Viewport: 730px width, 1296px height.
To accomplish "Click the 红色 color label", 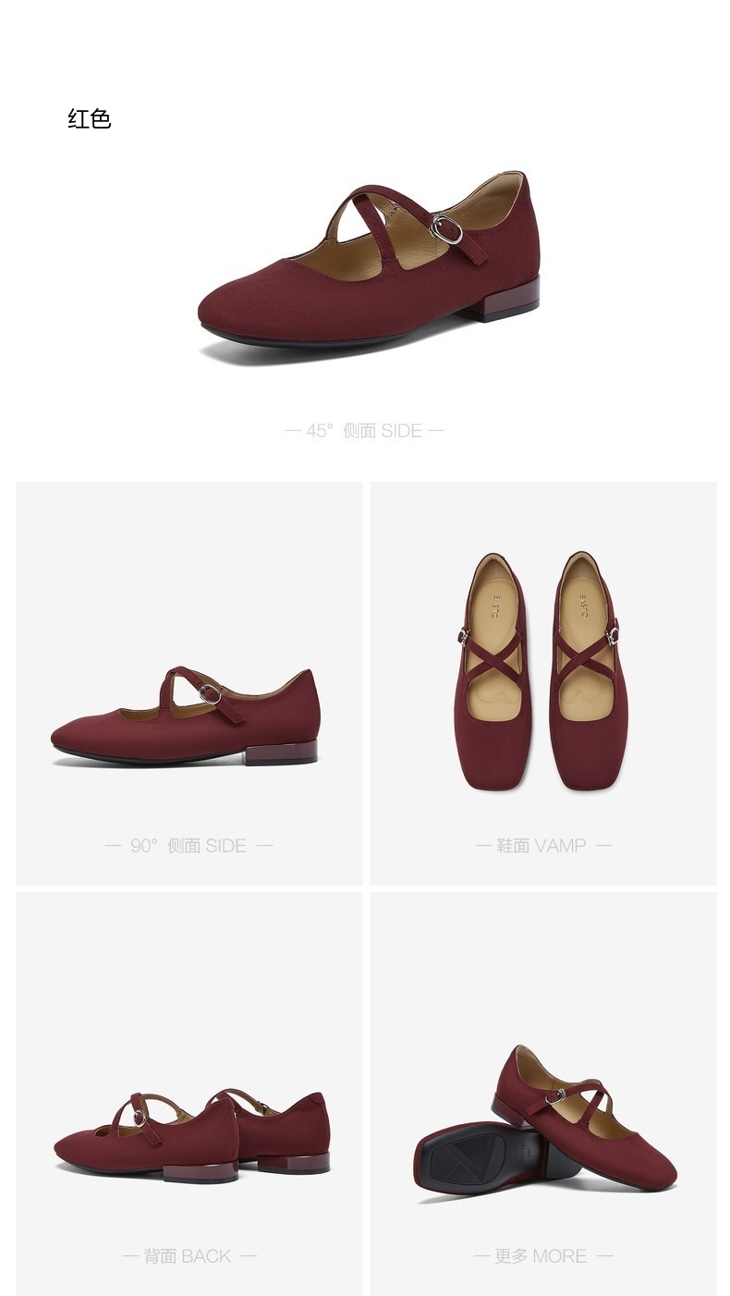I will click(90, 119).
